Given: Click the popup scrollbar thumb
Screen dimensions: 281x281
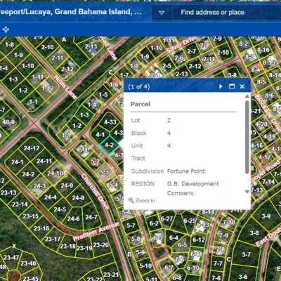Looking at the screenshot, I should [247, 137].
